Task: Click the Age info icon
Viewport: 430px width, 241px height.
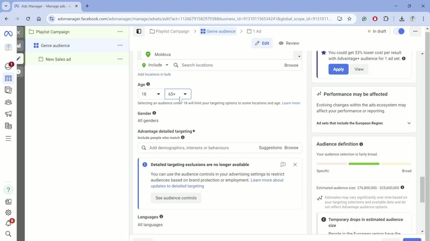Action: (148, 84)
